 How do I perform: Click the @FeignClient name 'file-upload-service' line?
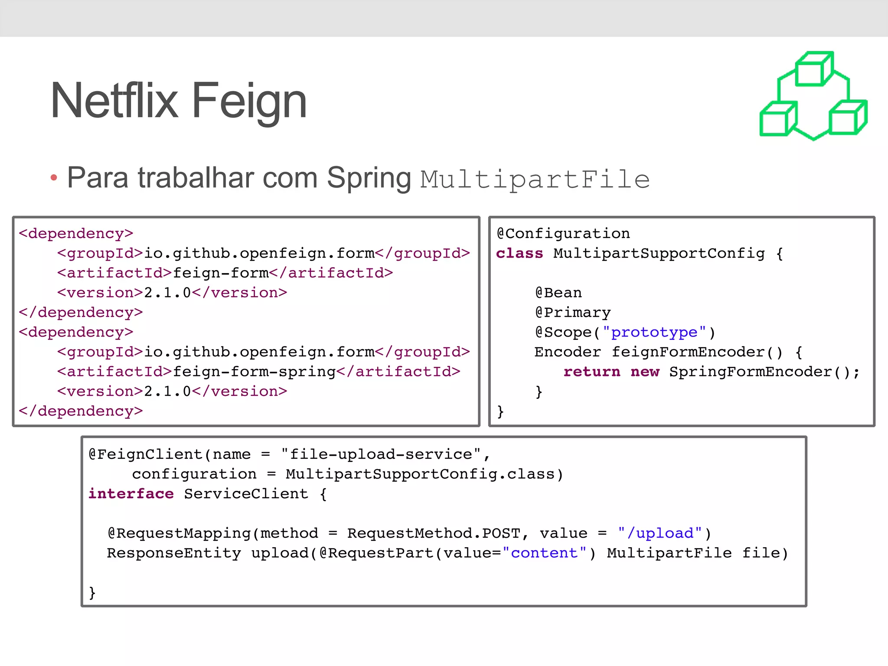click(289, 454)
